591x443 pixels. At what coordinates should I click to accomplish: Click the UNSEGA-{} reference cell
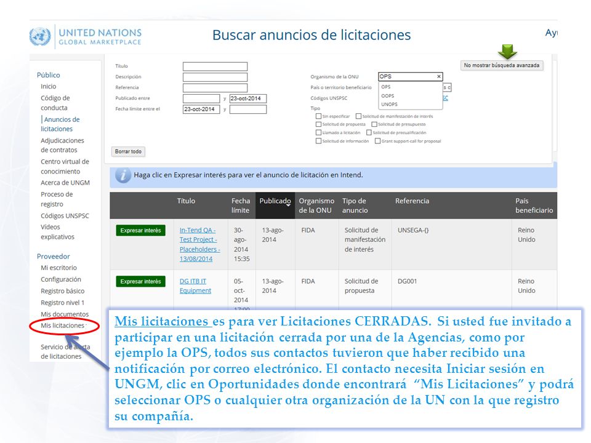(413, 230)
